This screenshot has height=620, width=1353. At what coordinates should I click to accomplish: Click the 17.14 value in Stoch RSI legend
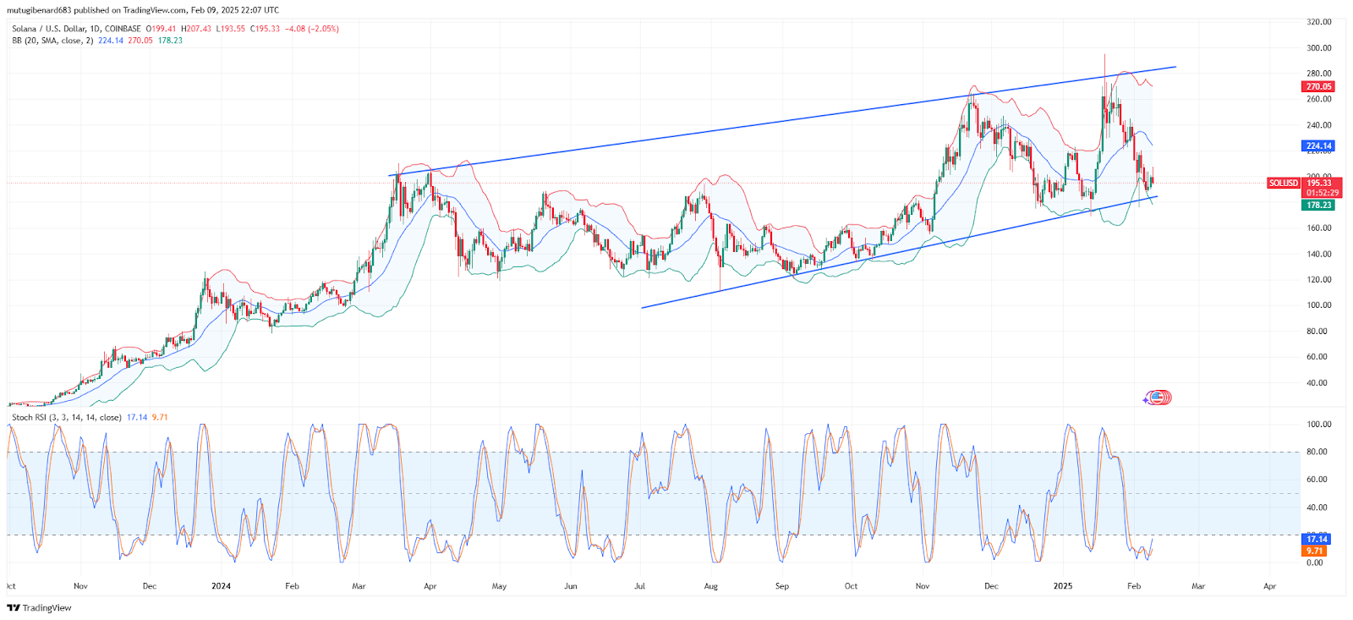pyautogui.click(x=137, y=417)
